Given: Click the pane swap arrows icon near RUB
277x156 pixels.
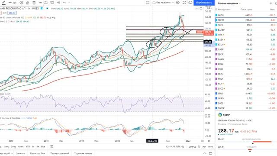Looking at the screenshot, I should pyautogui.click(x=201, y=9).
